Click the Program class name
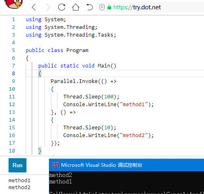 [x=77, y=50]
